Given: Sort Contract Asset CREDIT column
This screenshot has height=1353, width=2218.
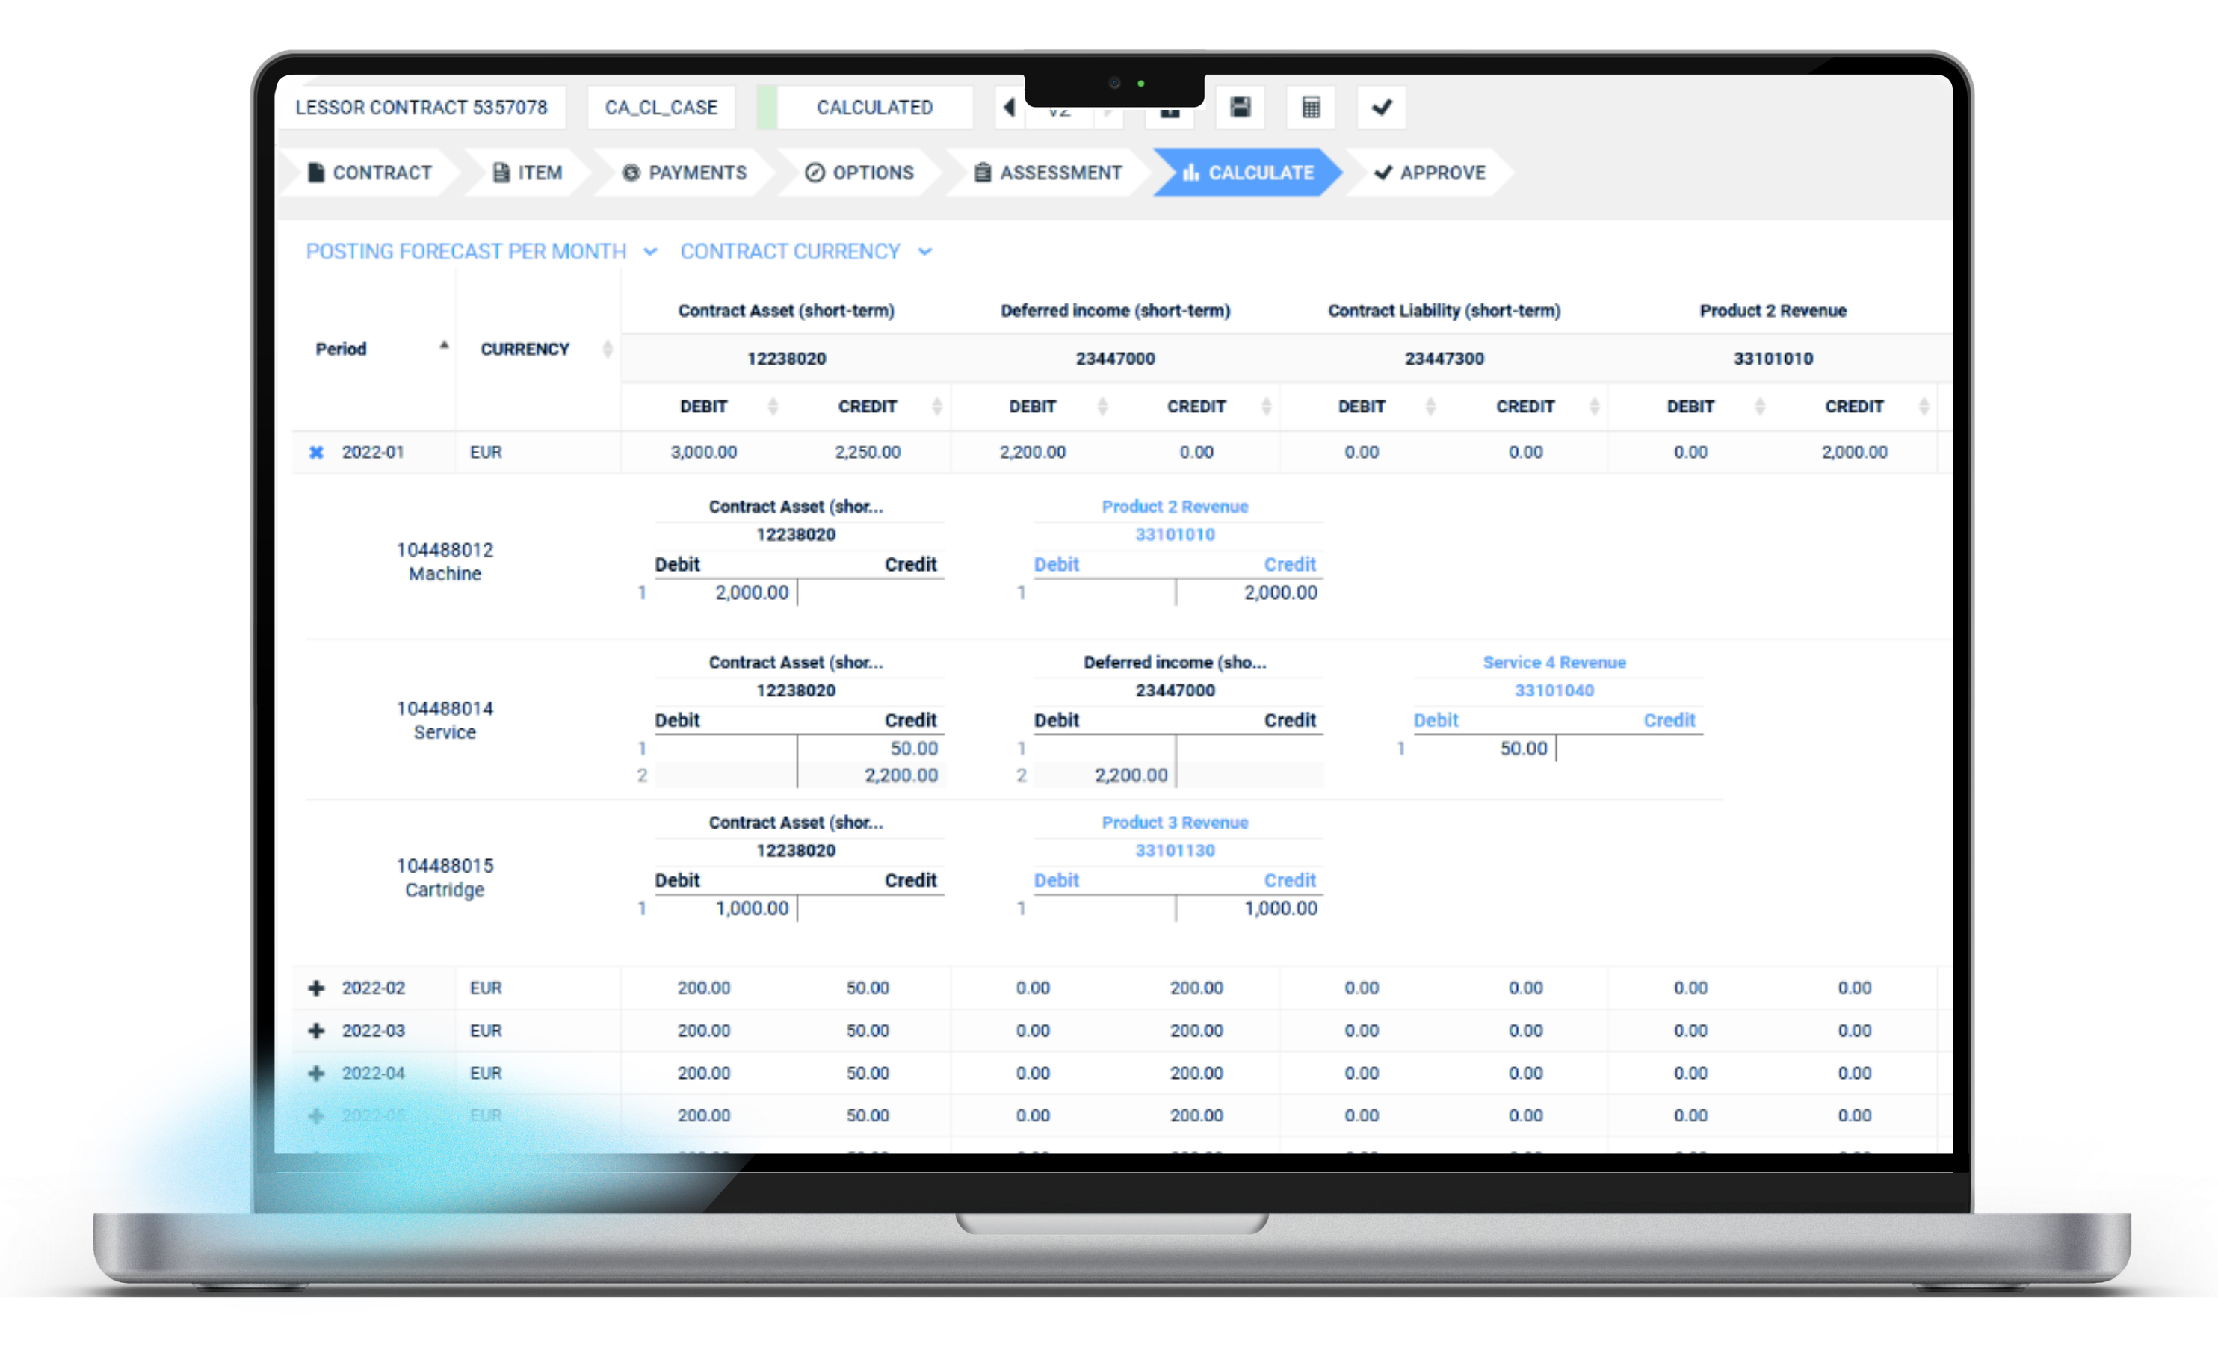Looking at the screenshot, I should [937, 406].
